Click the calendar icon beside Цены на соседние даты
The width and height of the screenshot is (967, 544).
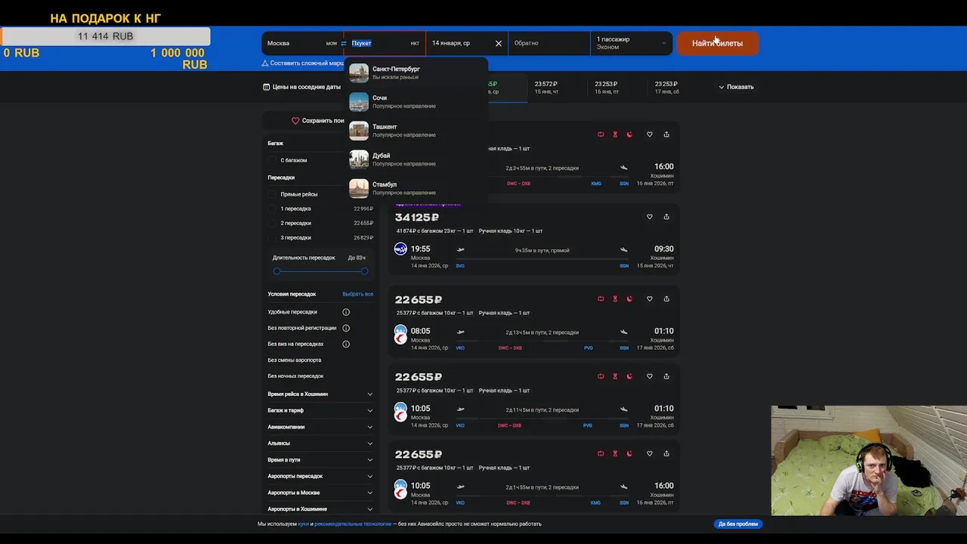266,87
